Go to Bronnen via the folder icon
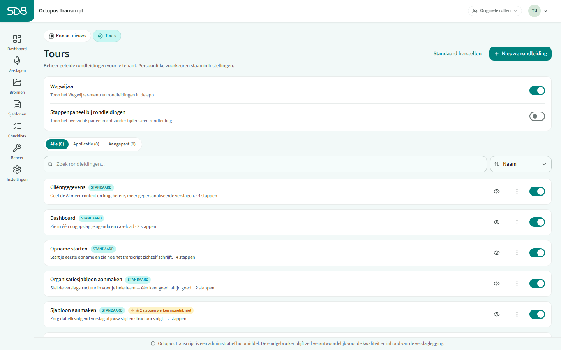561x350 pixels. [x=17, y=82]
